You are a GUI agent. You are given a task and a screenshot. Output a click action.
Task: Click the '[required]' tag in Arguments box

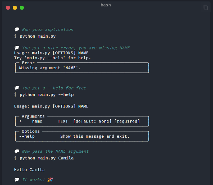pos(127,121)
